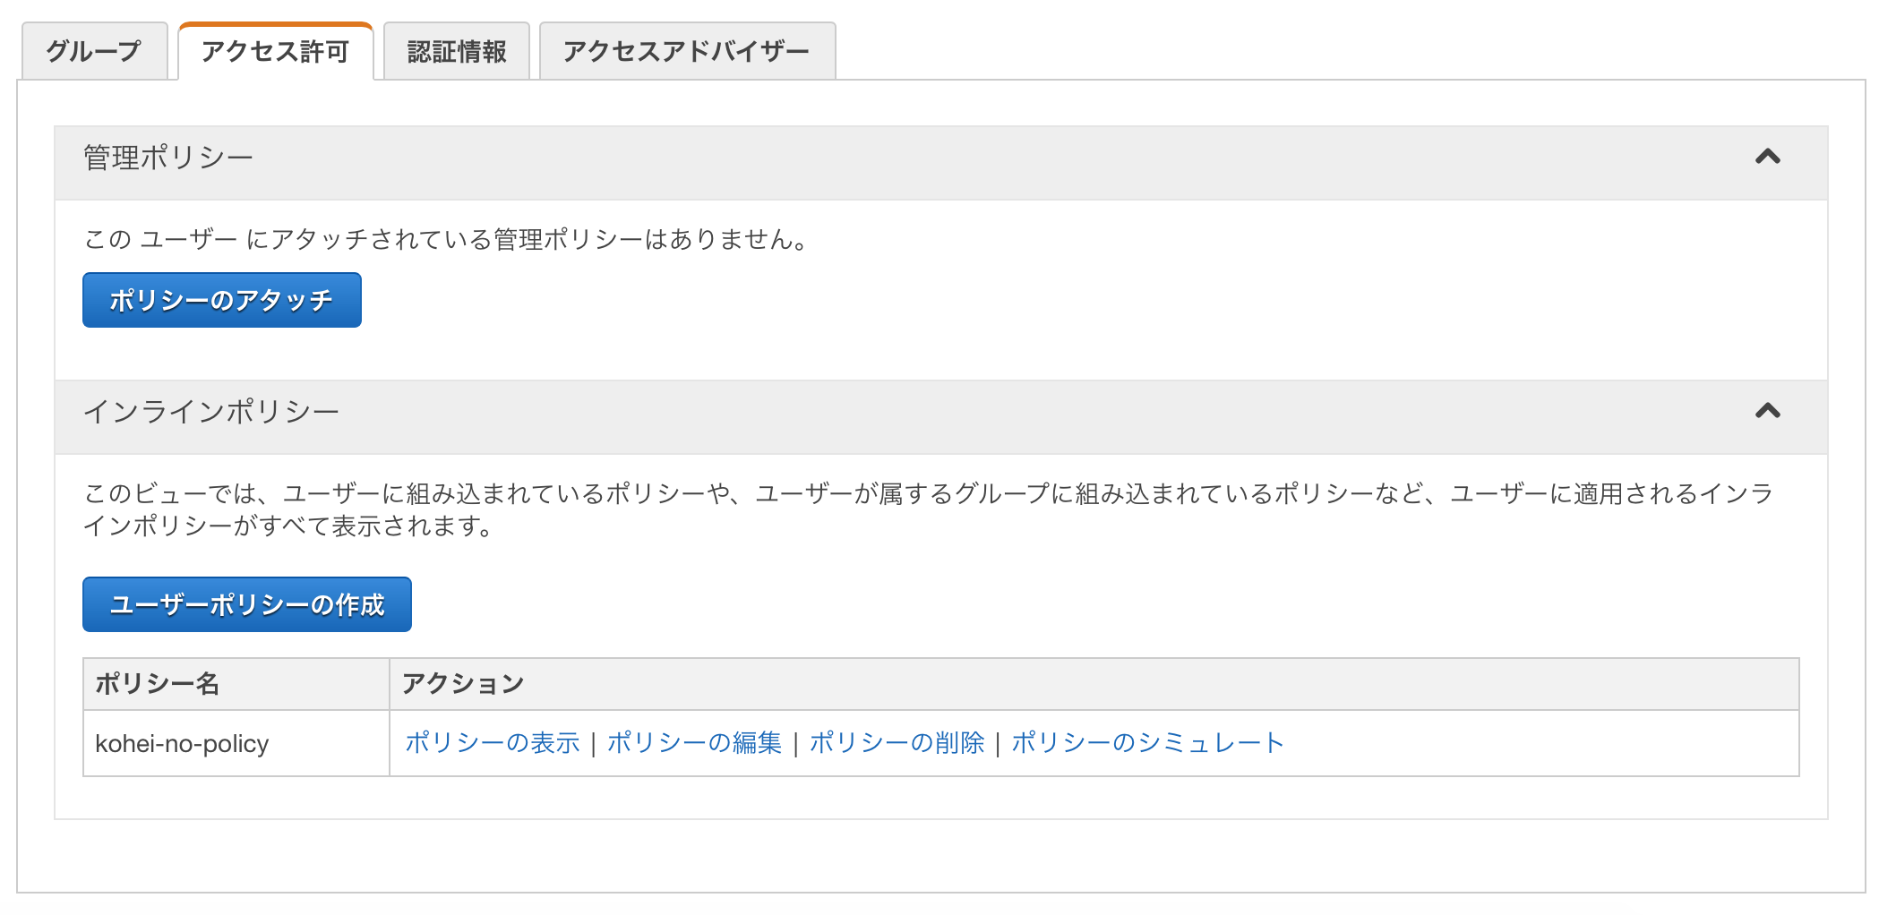The image size is (1879, 915).
Task: Select the kohei-no-policy row
Action: pyautogui.click(x=183, y=743)
